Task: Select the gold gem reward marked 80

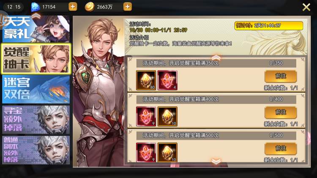Action: pos(146,80)
